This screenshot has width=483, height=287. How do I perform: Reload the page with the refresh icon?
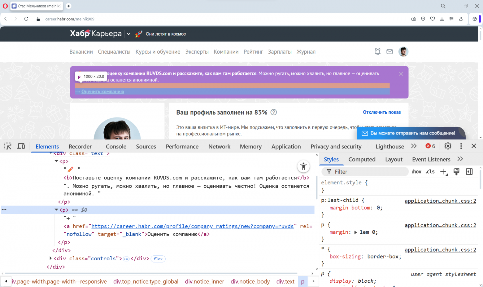pyautogui.click(x=26, y=19)
